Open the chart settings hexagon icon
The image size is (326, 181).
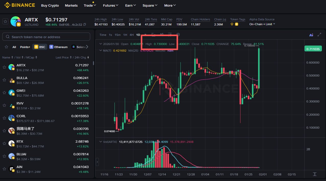click(x=178, y=35)
